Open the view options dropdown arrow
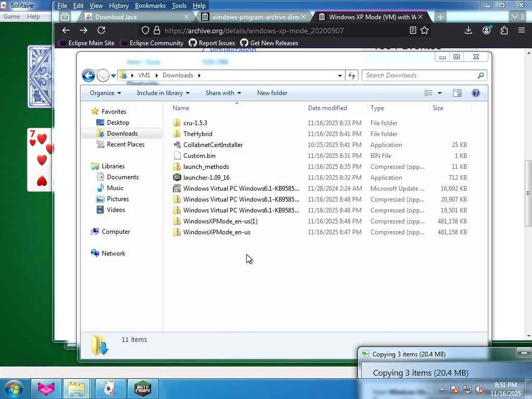532x399 pixels. pyautogui.click(x=440, y=93)
